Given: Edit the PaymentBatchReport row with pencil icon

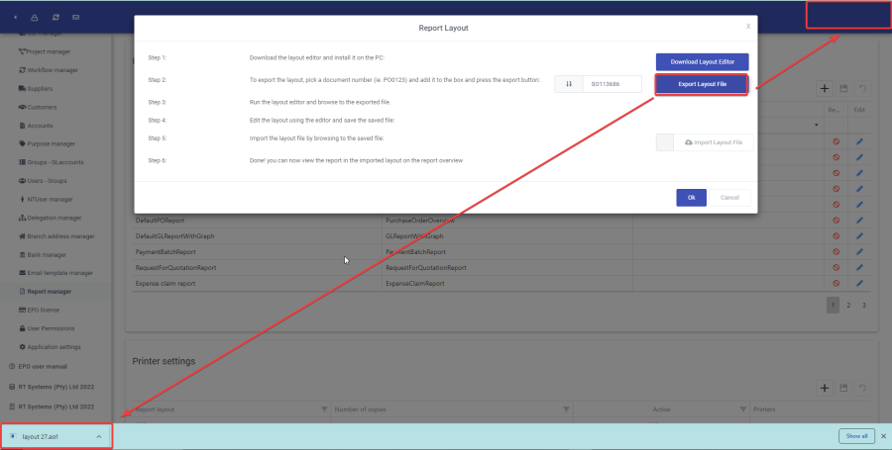Looking at the screenshot, I should click(859, 252).
